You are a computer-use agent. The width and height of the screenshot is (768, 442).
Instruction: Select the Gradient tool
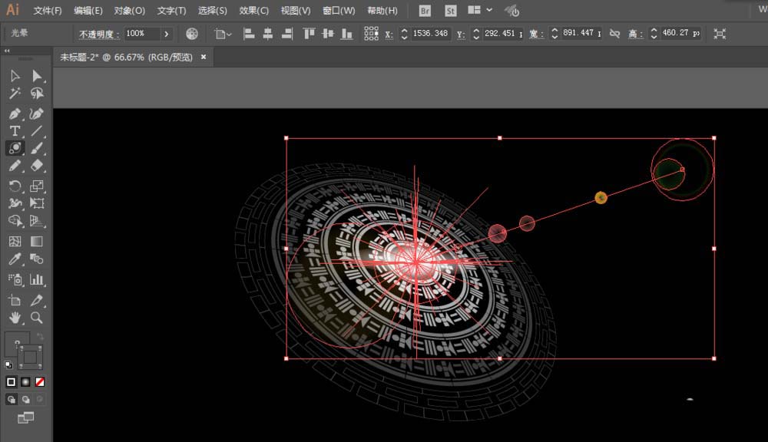[x=37, y=241]
